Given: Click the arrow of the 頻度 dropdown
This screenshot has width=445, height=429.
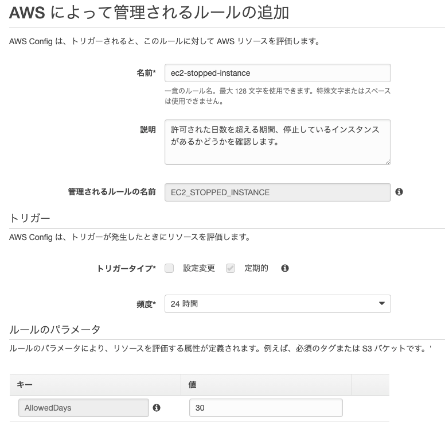Looking at the screenshot, I should coord(382,304).
